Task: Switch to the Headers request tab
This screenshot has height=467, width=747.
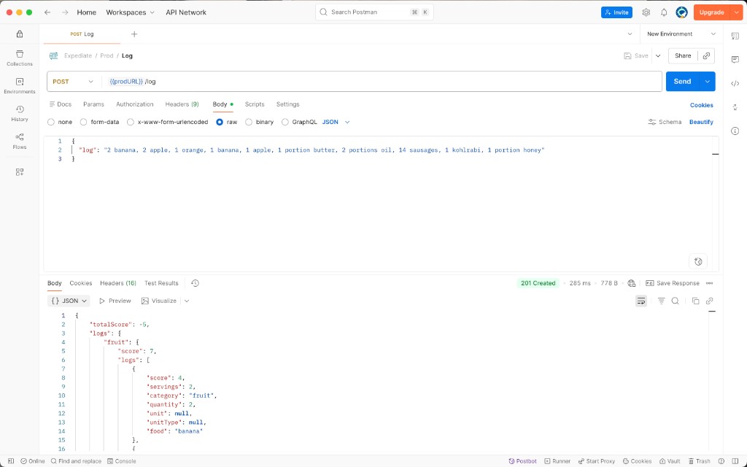Action: coord(181,104)
